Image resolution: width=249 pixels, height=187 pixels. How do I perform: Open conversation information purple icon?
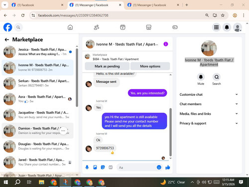(x=166, y=44)
